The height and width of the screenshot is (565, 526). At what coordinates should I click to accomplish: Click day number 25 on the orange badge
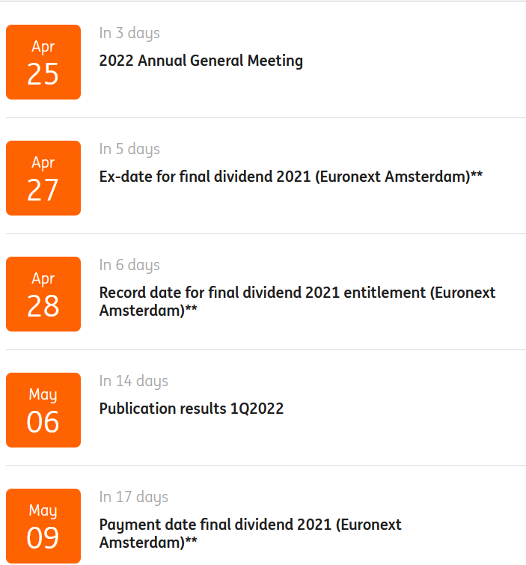point(43,75)
